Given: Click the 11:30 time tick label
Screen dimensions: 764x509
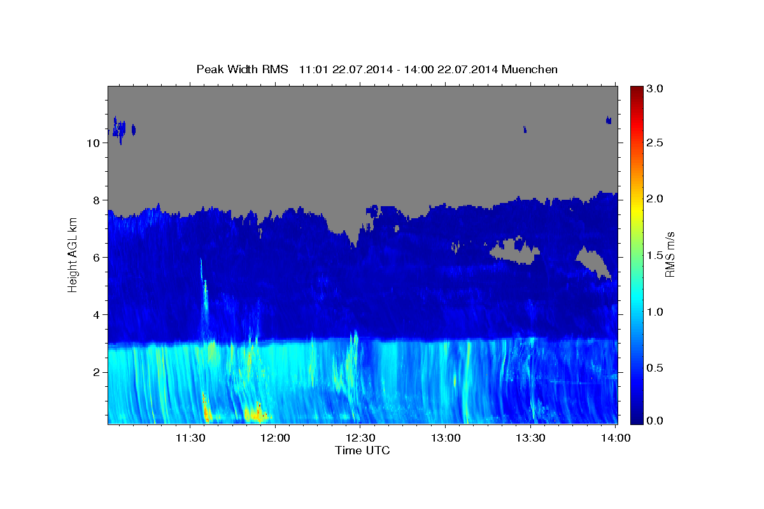Looking at the screenshot, I should [x=190, y=438].
